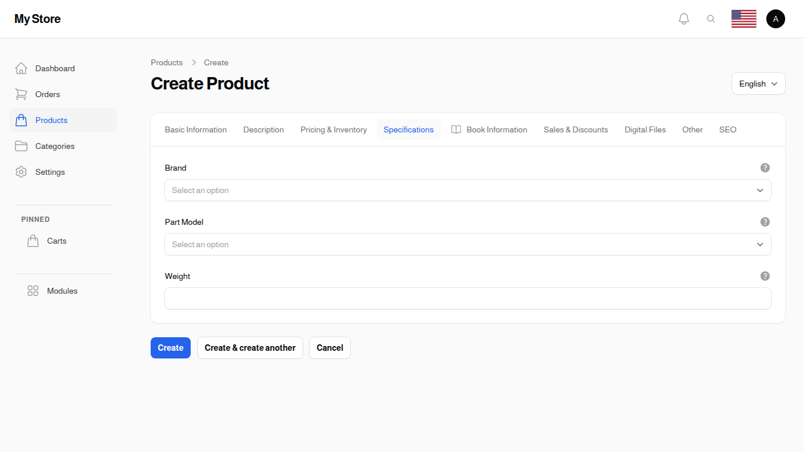804x452 pixels.
Task: Open the user avatar menu
Action: (x=776, y=18)
